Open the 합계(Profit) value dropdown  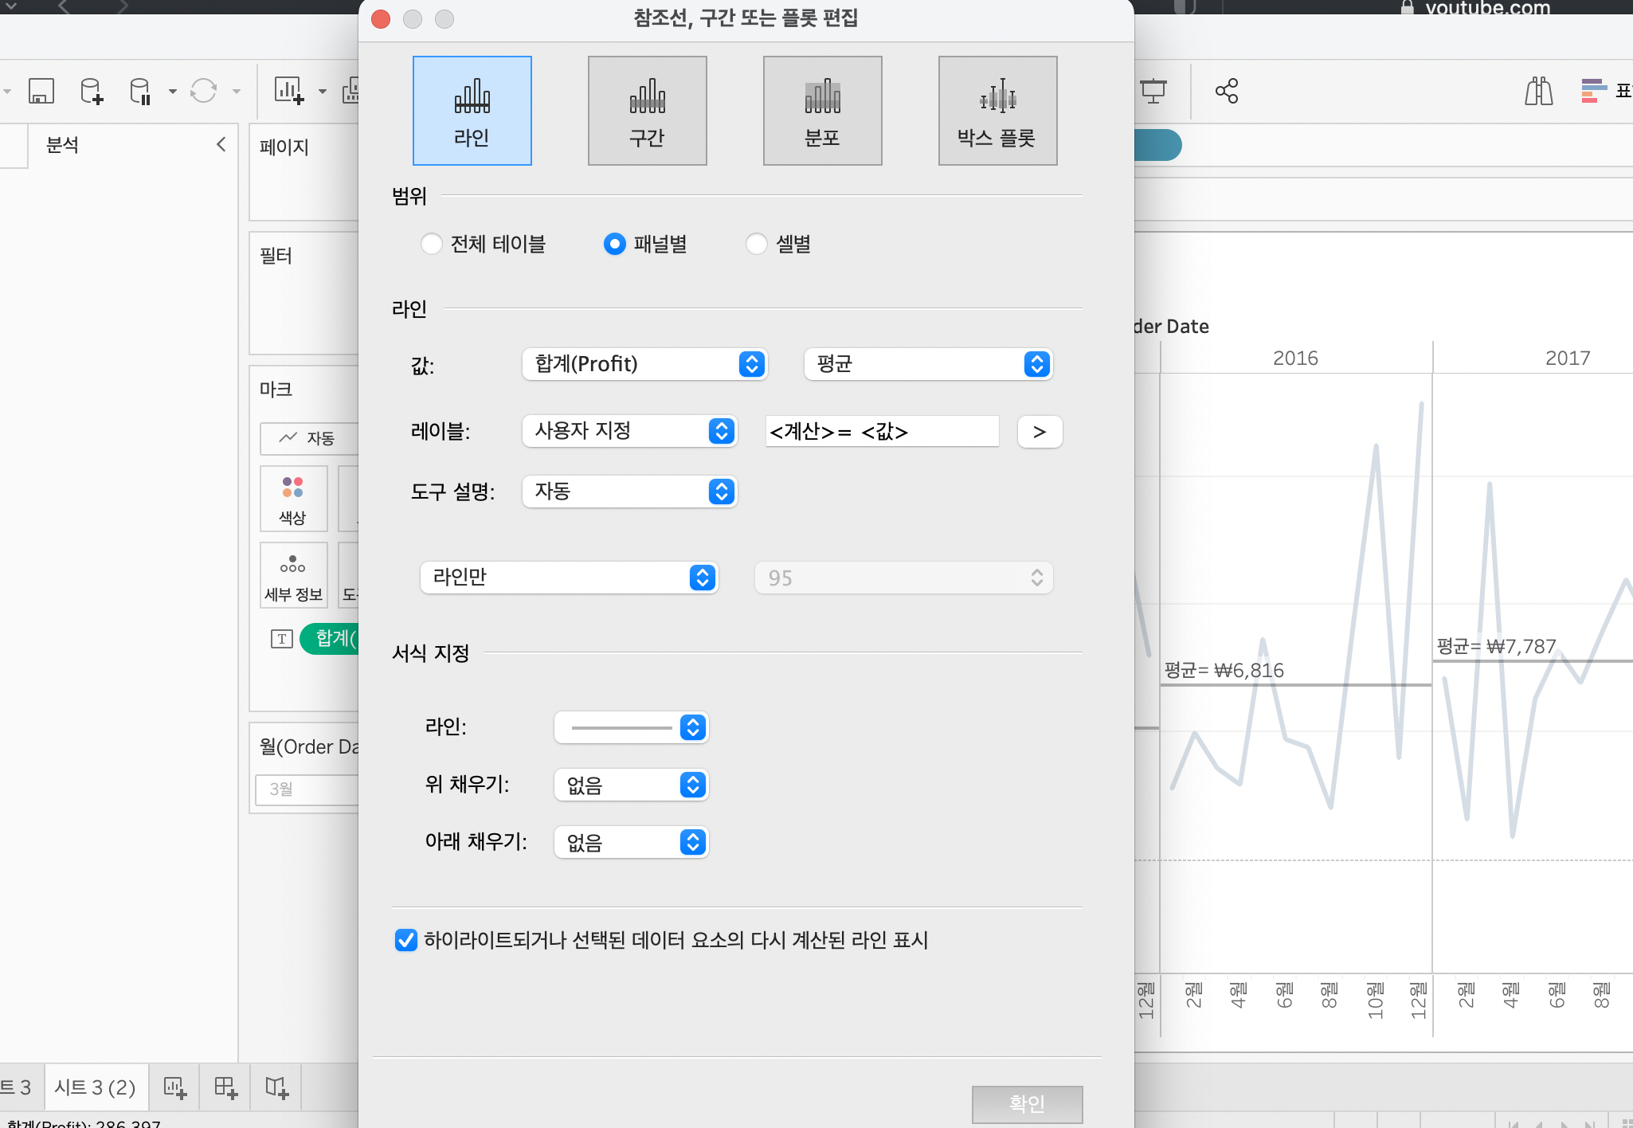(644, 364)
